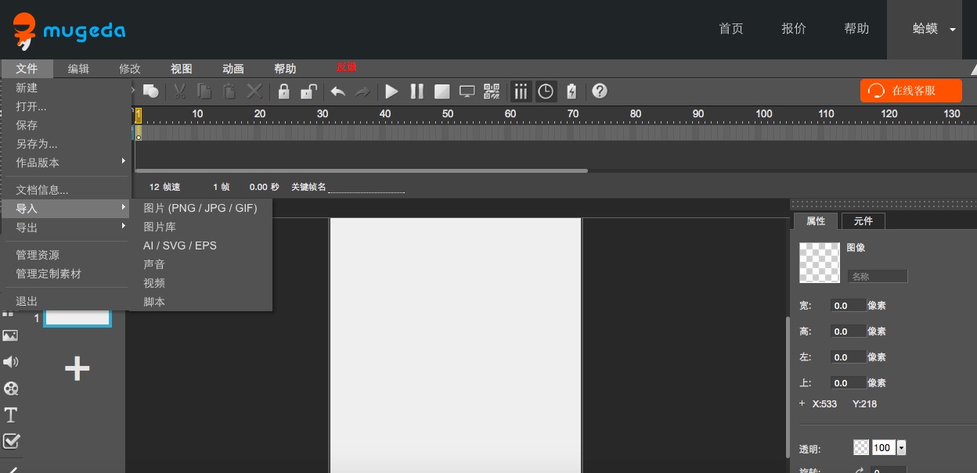This screenshot has height=473, width=977.
Task: Click the 宽 width value field
Action: [x=849, y=306]
